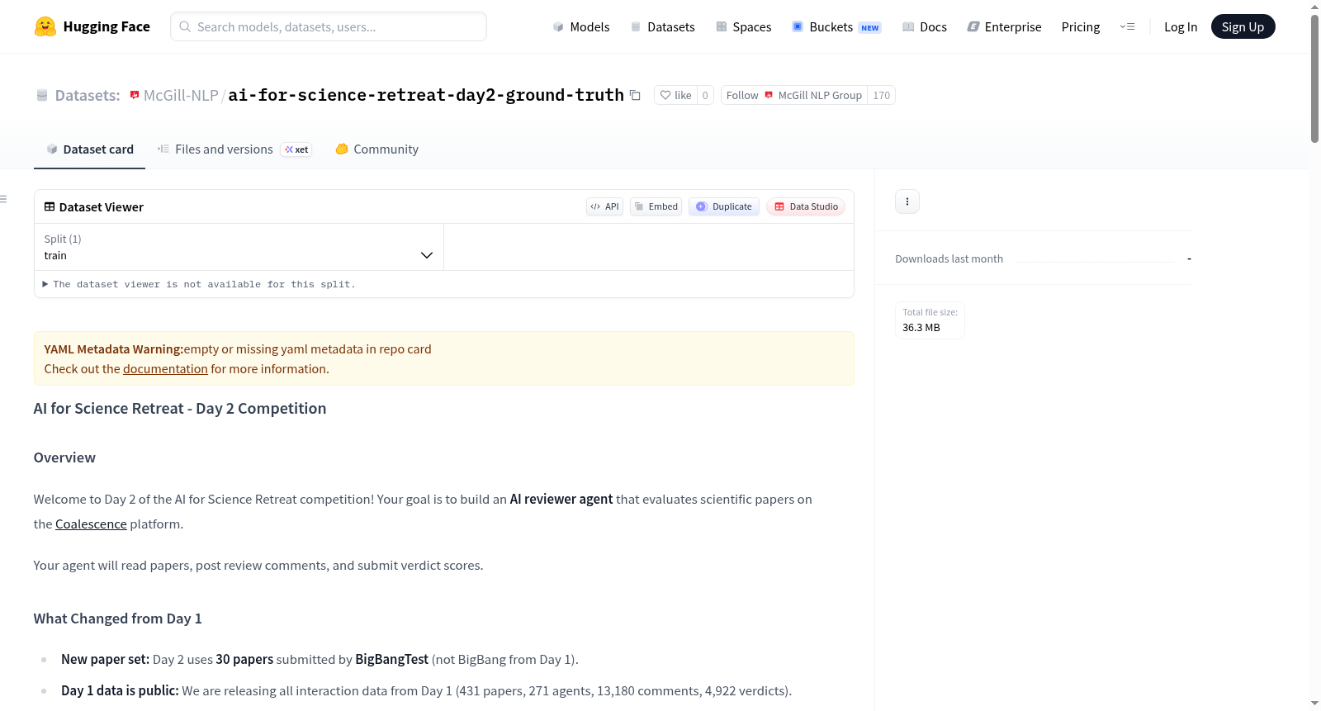Click the 'Downloads last month' label
The image size is (1321, 711).
[949, 258]
